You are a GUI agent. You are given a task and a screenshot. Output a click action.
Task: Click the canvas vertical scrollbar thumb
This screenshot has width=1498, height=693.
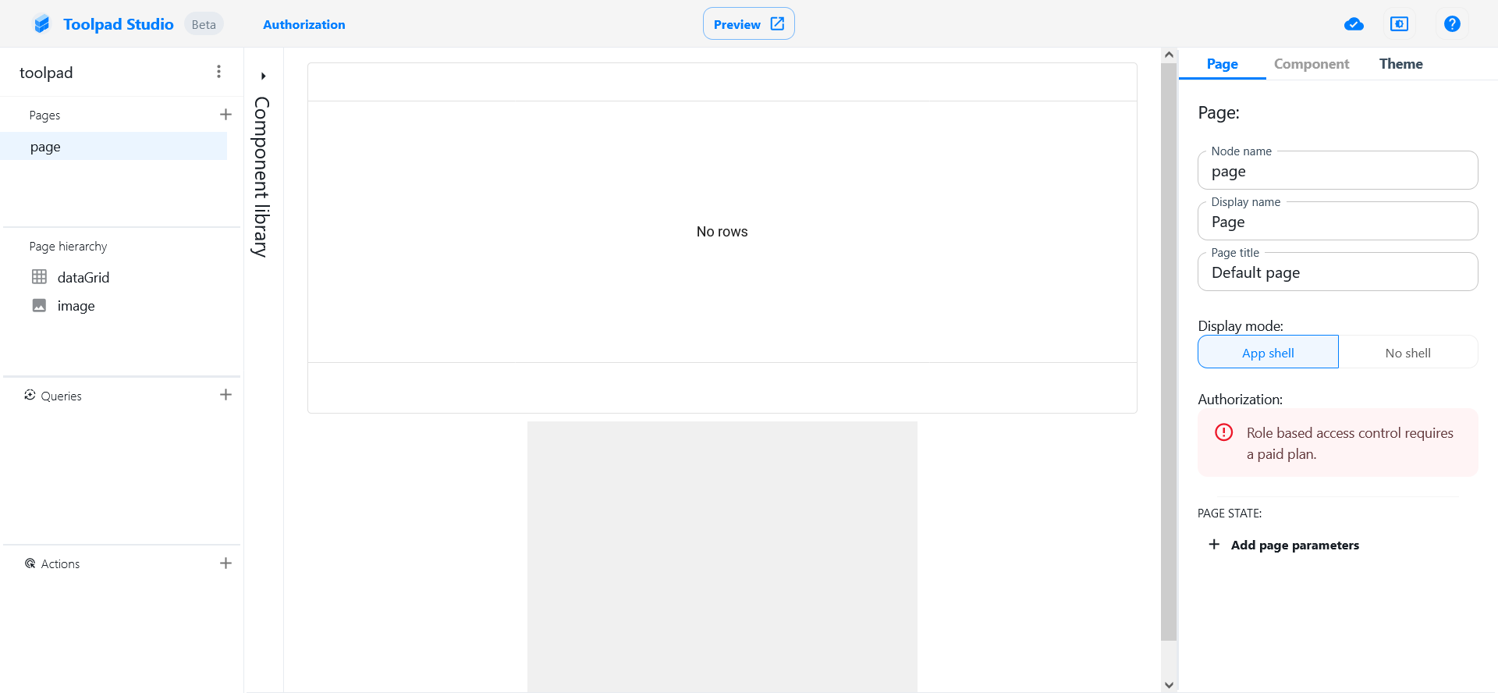[1168, 351]
